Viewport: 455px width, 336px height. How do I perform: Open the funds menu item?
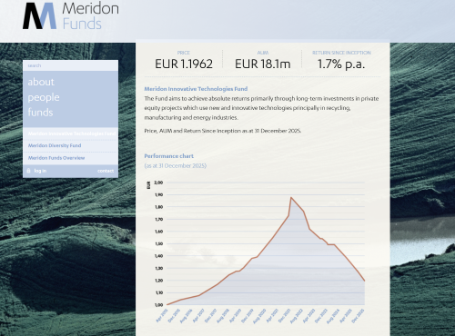pos(40,113)
